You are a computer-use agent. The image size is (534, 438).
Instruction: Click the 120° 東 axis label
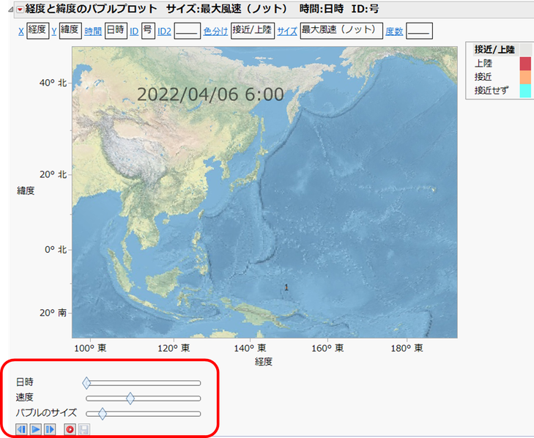(x=174, y=348)
